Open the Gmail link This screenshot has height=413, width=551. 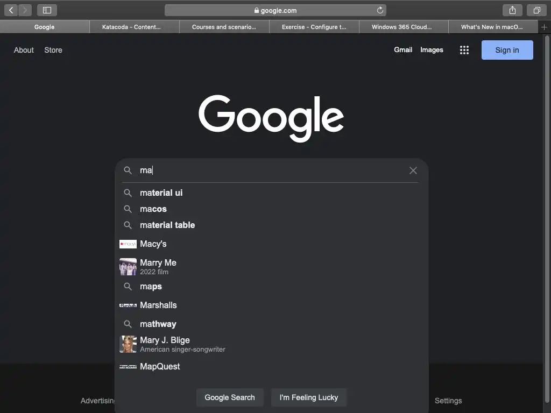[x=403, y=50]
